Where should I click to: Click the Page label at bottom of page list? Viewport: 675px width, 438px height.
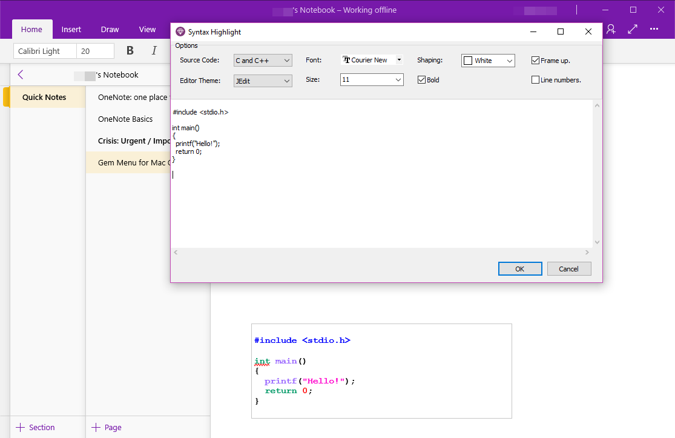(113, 427)
